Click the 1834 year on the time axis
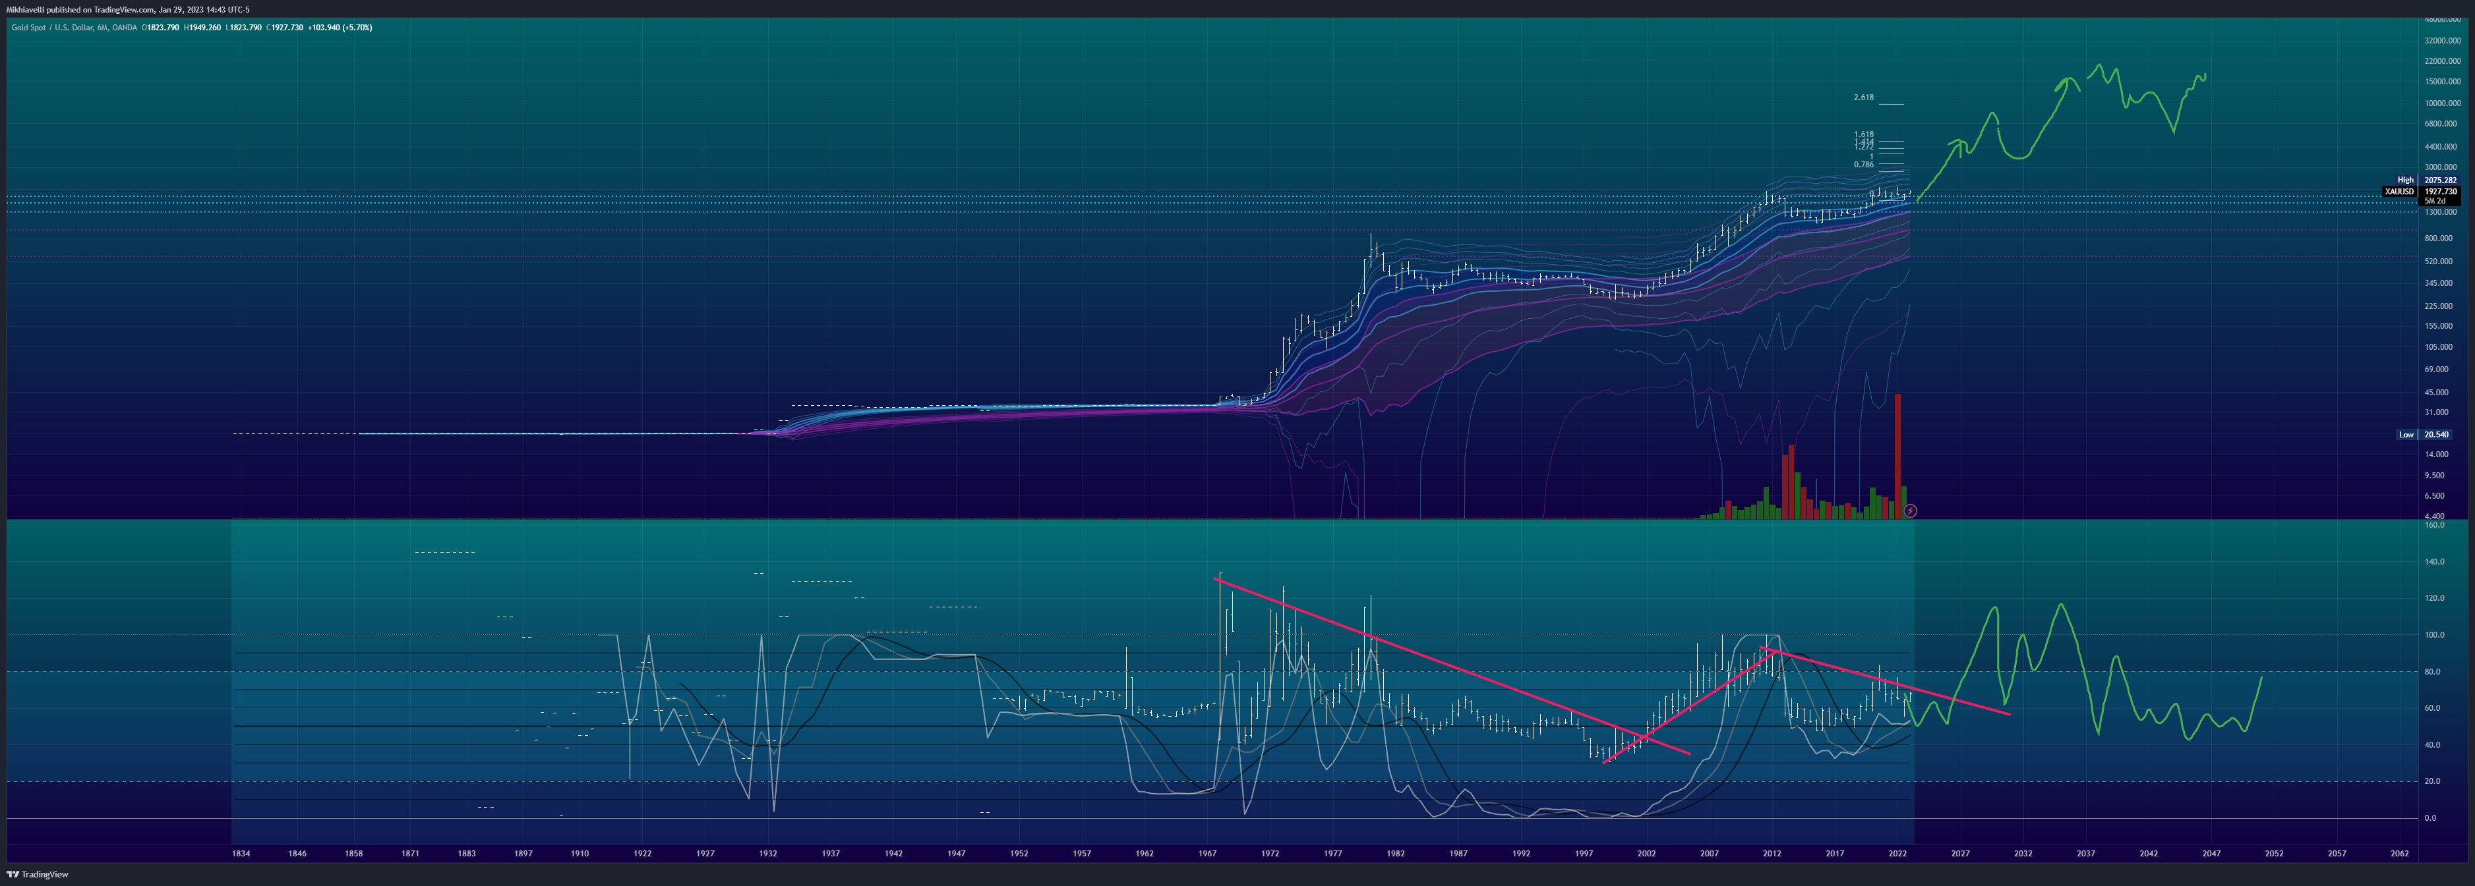 pyautogui.click(x=241, y=853)
